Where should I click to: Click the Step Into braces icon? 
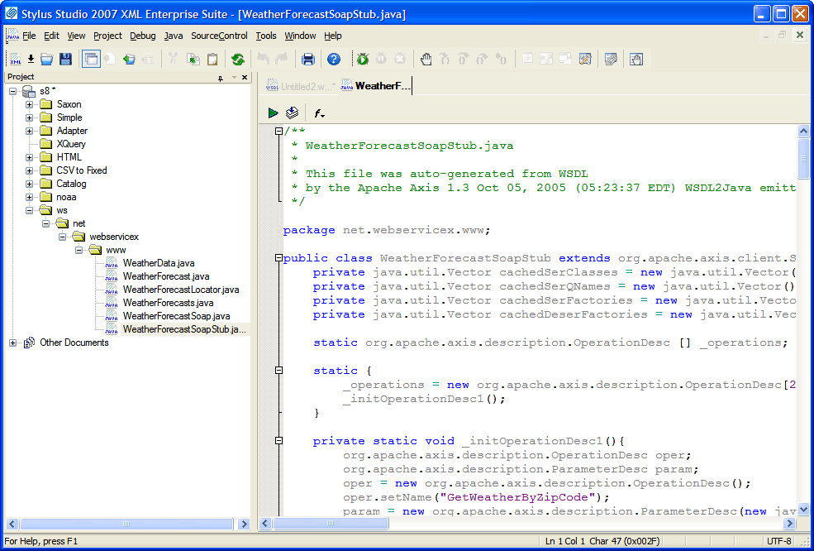click(445, 60)
